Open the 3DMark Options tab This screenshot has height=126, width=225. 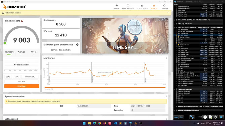[x=164, y=7]
